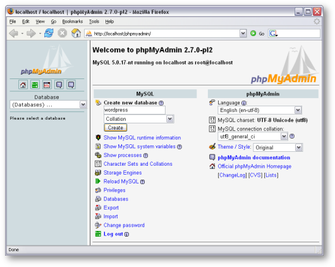
Task: Open the phpMyAdmin documentation link
Action: point(254,158)
